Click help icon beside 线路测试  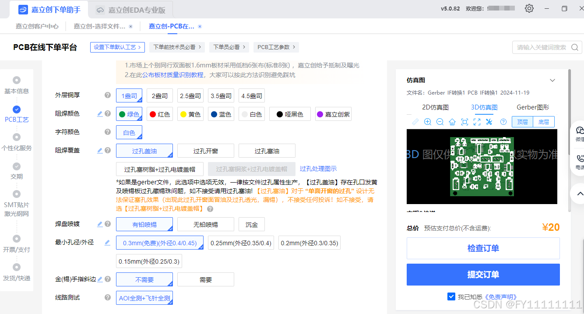click(107, 297)
